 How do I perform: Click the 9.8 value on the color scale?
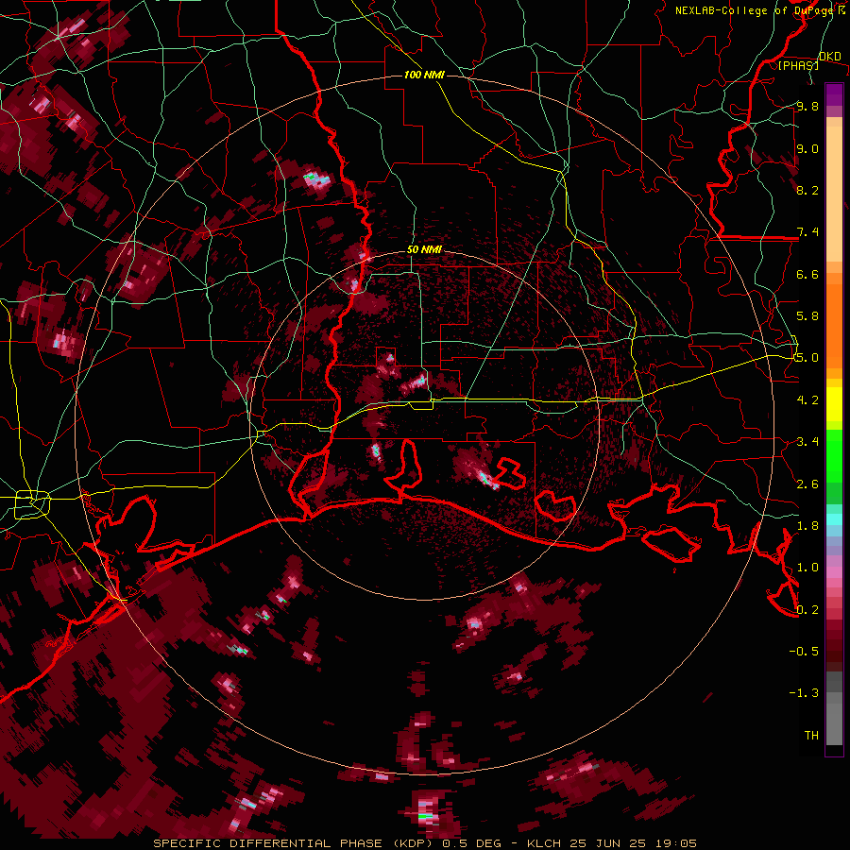coord(807,106)
